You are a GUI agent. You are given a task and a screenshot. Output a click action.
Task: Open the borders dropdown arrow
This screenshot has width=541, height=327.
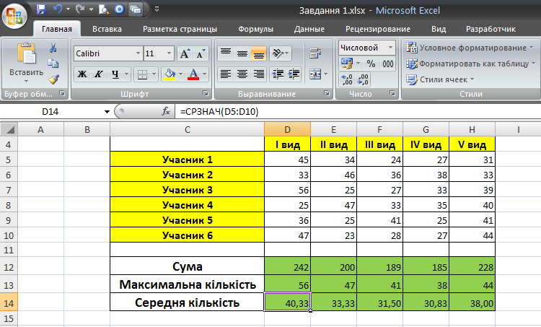tap(154, 74)
